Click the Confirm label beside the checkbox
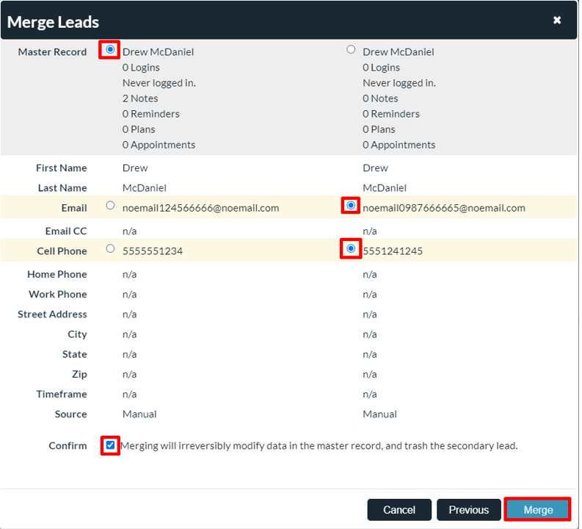582x529 pixels. [68, 446]
